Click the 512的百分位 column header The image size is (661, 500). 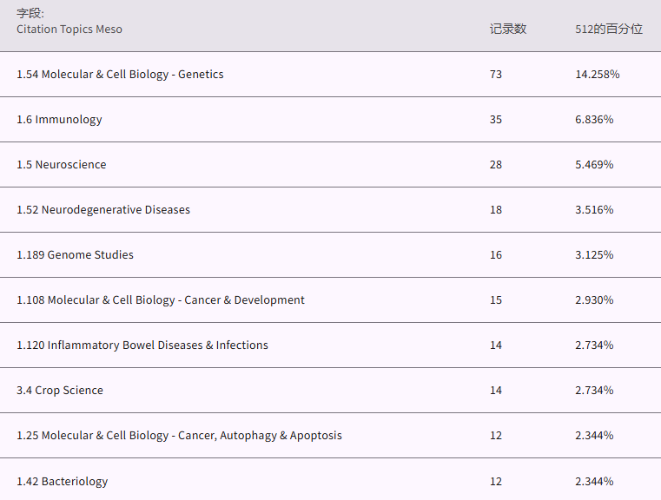[x=609, y=30]
